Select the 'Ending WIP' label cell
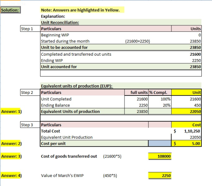This screenshot has height=186, width=212. [x=52, y=61]
